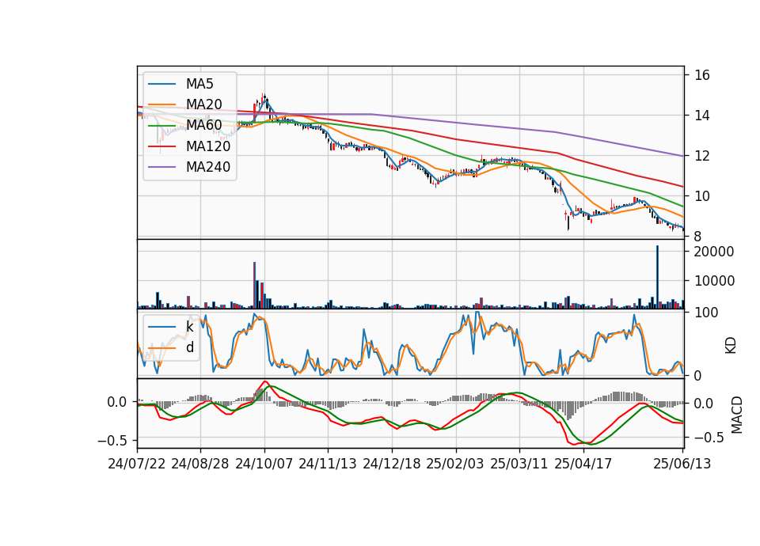Click the October 2024 volume spike bar
Screen dimensions: 760x546
254,286
